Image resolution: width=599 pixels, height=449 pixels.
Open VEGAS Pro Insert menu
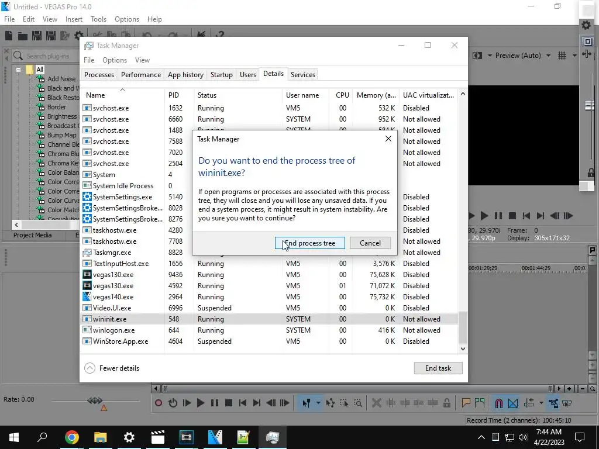[74, 19]
